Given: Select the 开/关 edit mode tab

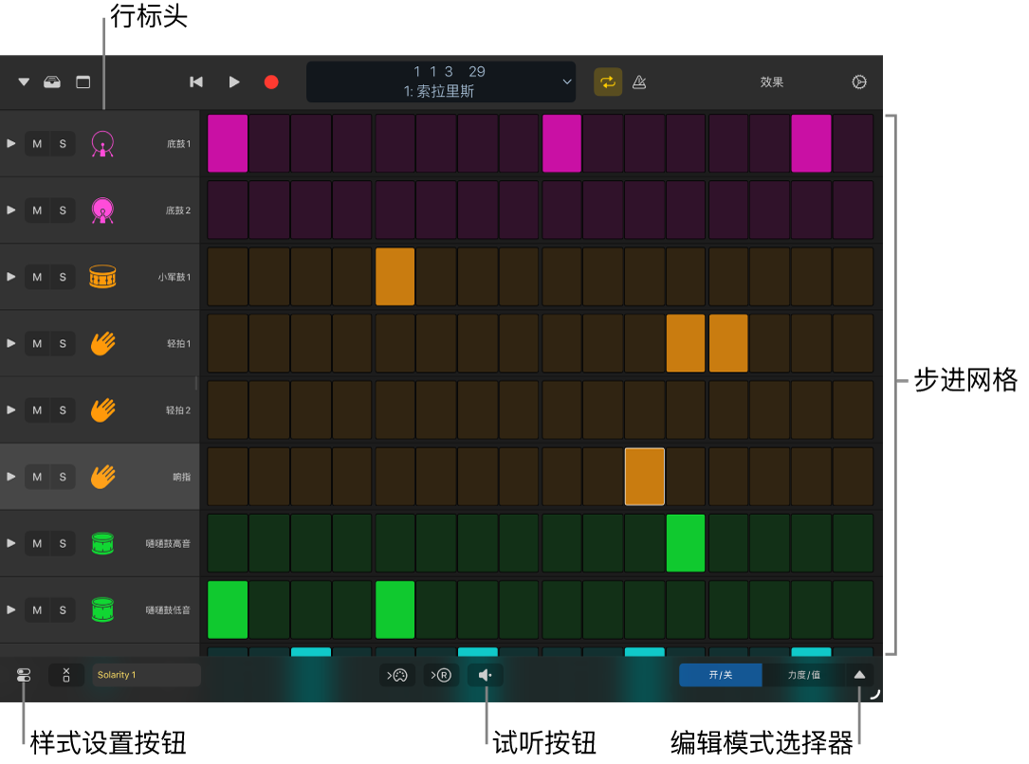Looking at the screenshot, I should click(720, 675).
